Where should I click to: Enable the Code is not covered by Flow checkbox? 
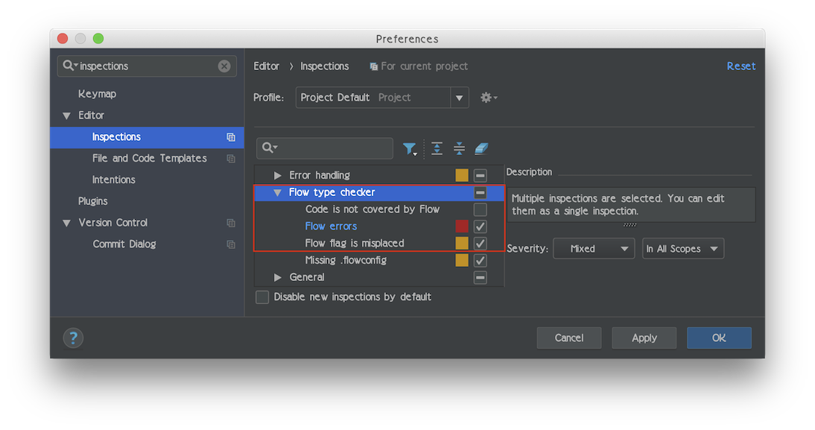(481, 209)
